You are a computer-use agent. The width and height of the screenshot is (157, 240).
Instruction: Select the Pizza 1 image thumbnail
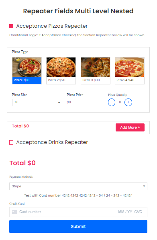coord(27,67)
